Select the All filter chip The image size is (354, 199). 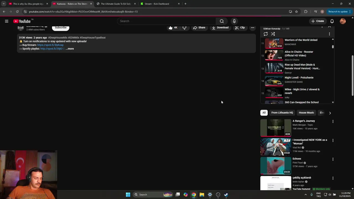[264, 113]
